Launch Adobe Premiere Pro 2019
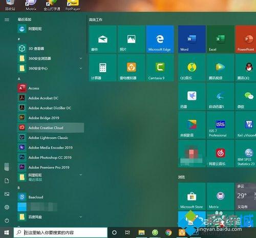 (51, 167)
